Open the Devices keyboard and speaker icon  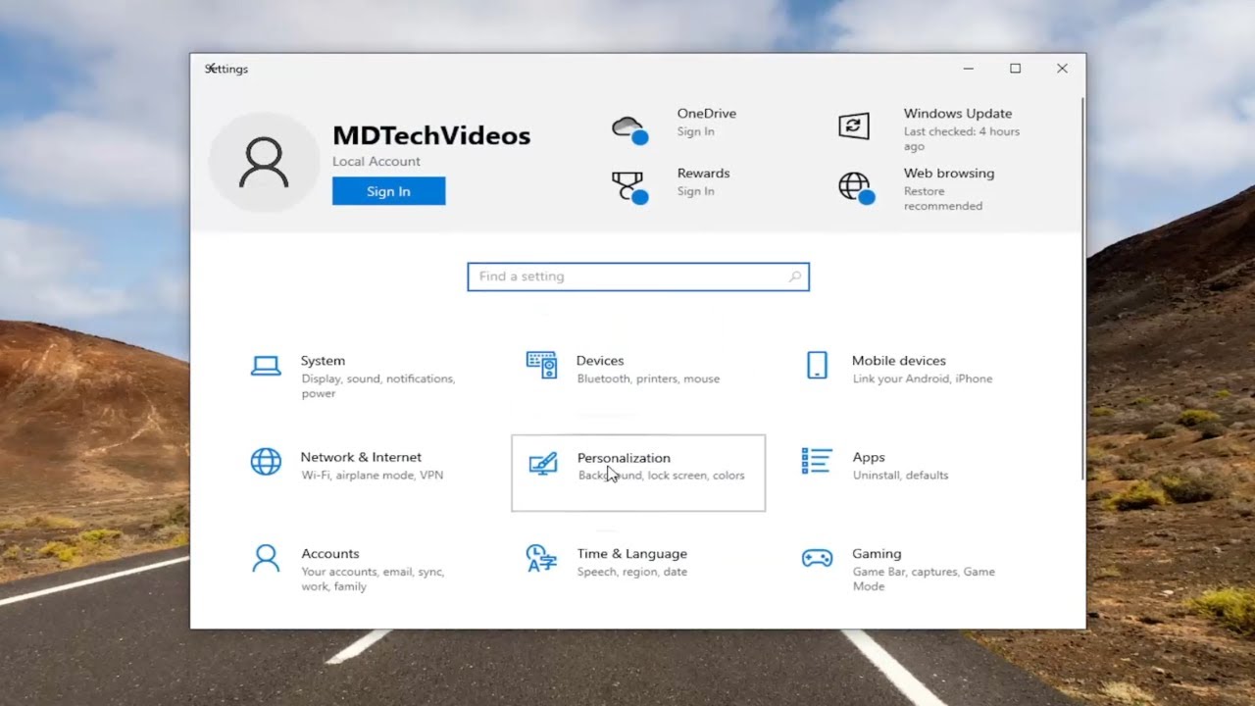tap(541, 365)
